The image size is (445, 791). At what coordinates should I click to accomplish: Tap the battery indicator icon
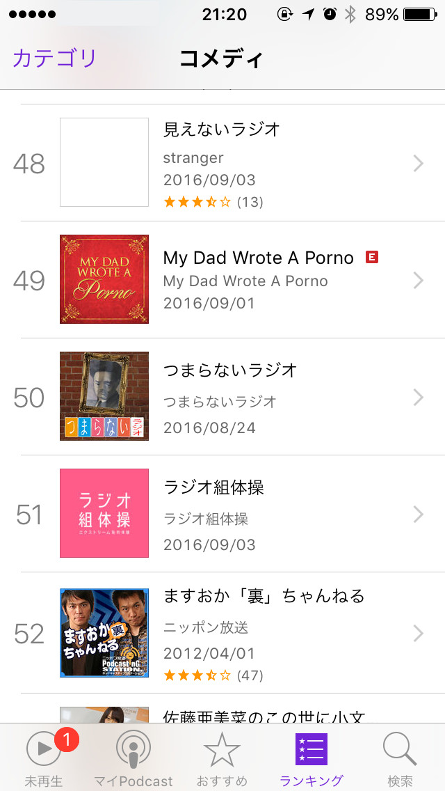420,15
